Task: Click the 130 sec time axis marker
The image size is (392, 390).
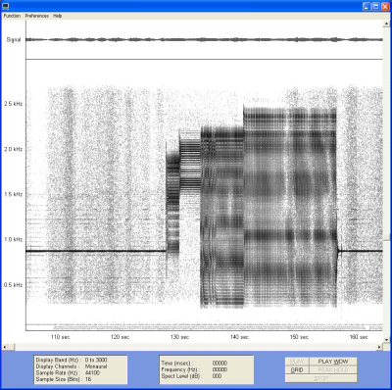Action: pos(179,337)
